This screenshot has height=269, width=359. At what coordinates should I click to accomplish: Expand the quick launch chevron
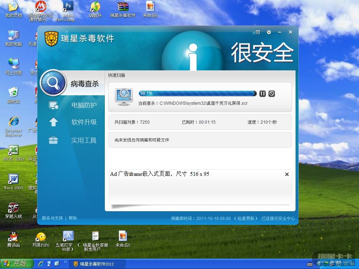tap(65, 262)
